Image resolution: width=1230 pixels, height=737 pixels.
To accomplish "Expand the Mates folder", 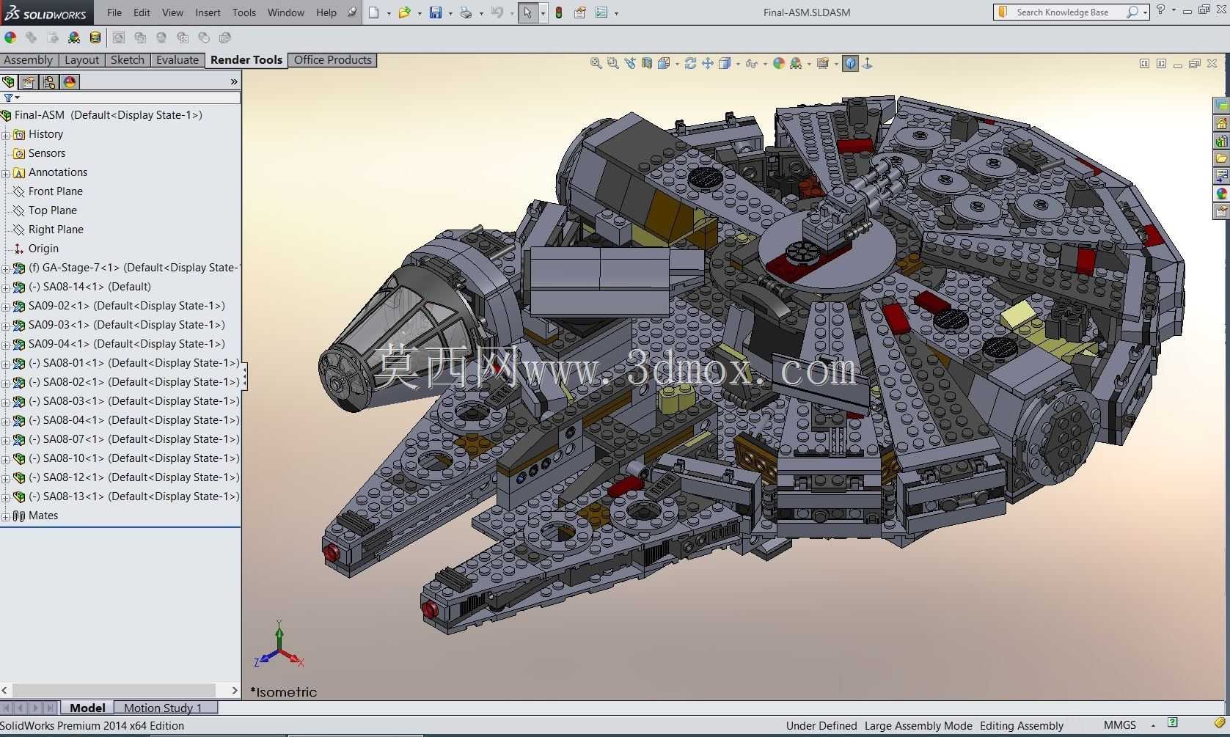I will (x=6, y=516).
